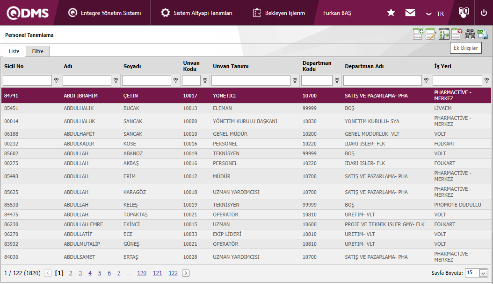Open favorites with the star icon

[x=391, y=13]
